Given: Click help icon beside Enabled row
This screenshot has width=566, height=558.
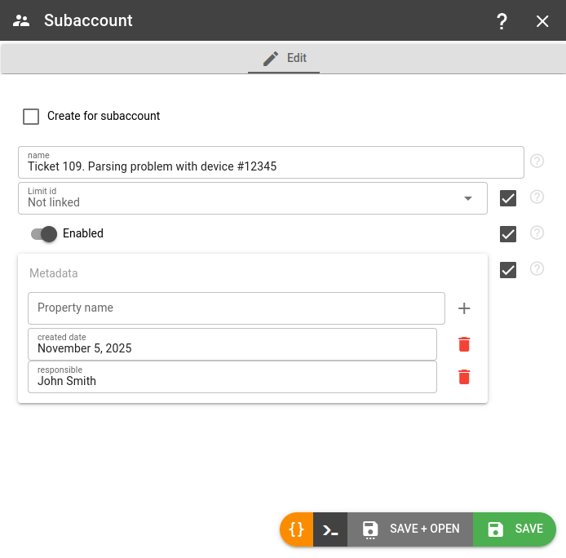Looking at the screenshot, I should point(537,233).
